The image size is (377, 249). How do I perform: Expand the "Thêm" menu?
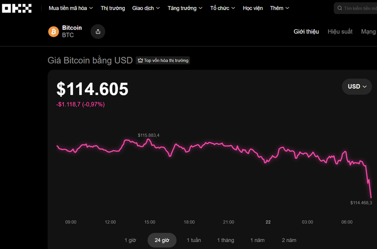279,8
